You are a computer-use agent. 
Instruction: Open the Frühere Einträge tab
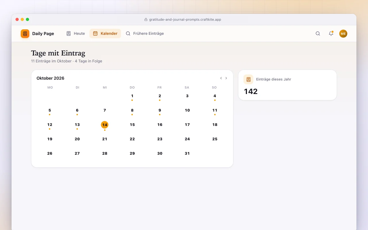(x=145, y=33)
